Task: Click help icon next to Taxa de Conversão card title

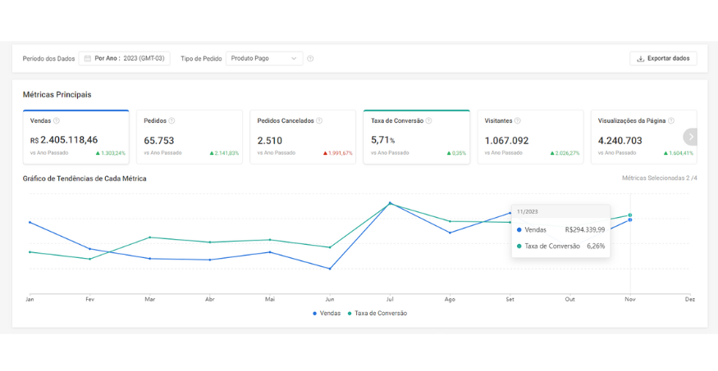Action: point(428,120)
